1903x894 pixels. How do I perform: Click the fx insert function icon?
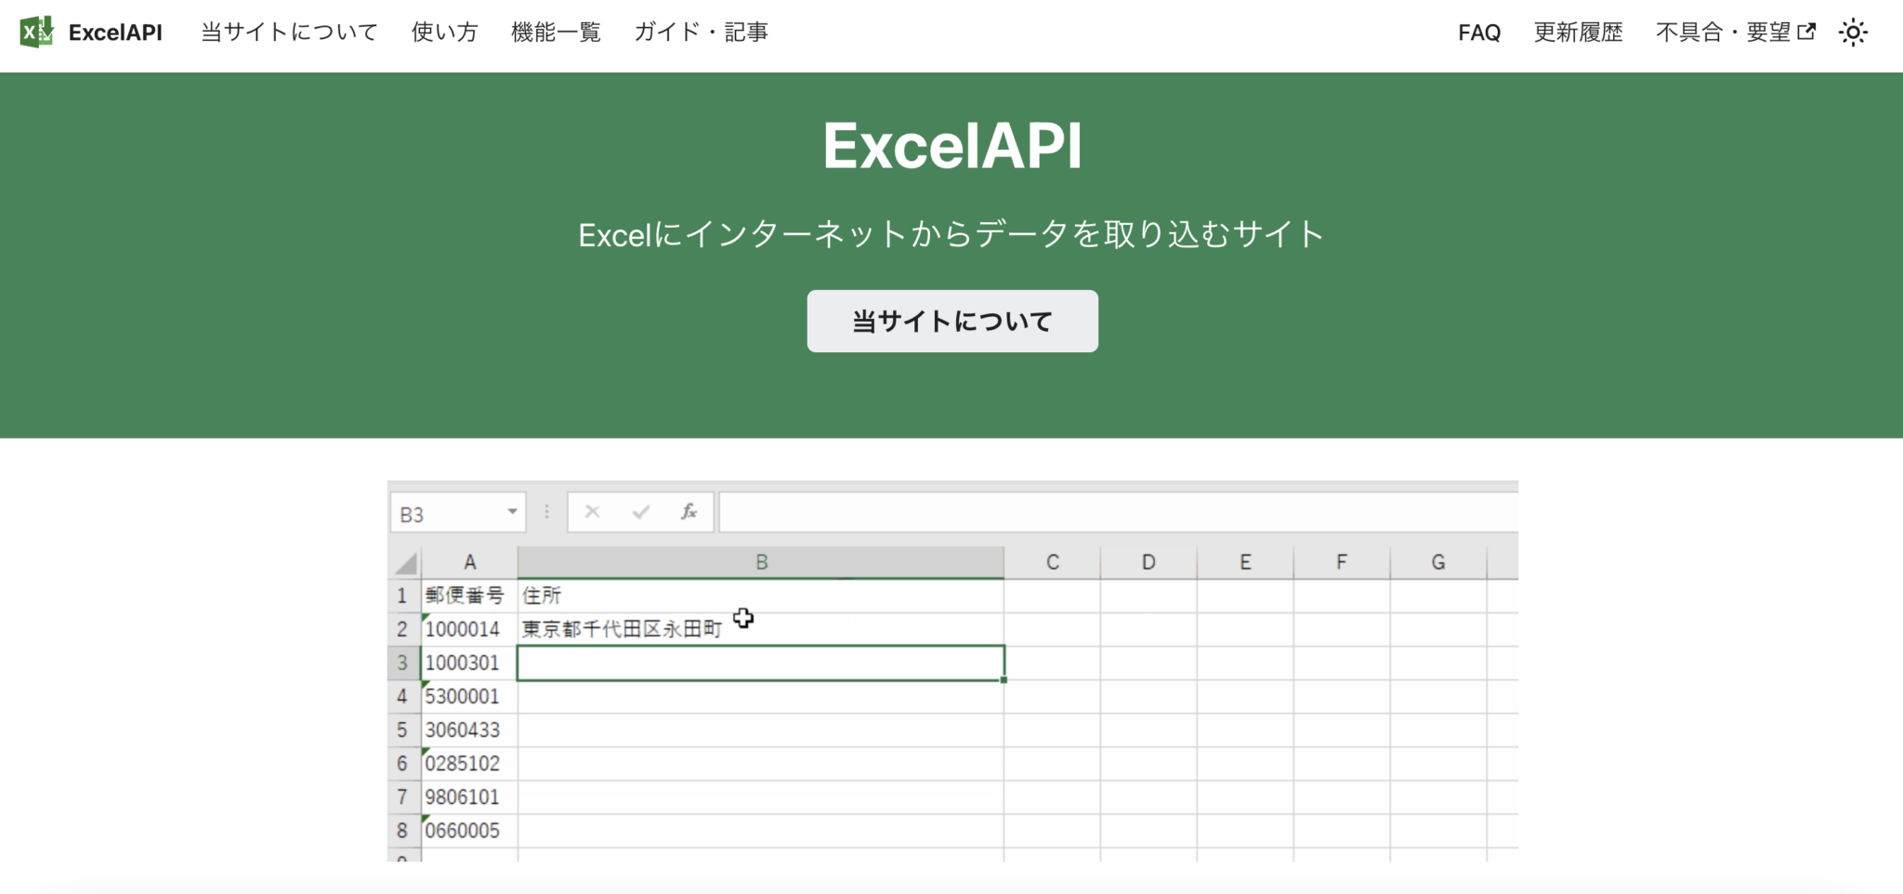tap(689, 512)
